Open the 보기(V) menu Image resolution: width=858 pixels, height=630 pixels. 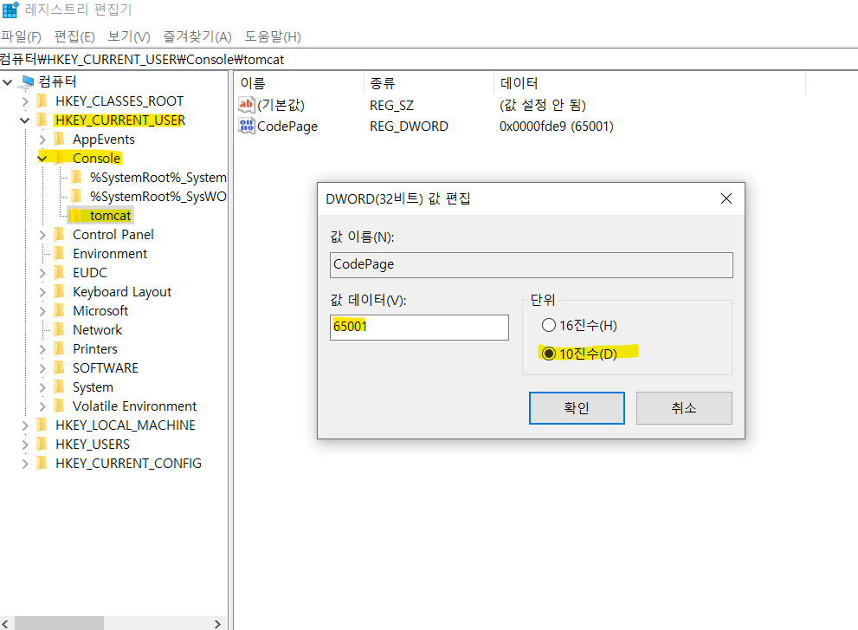coord(129,36)
